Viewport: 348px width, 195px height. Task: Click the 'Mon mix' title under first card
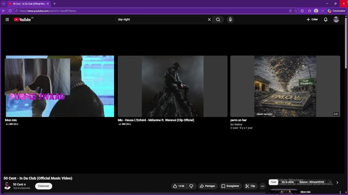(11, 120)
